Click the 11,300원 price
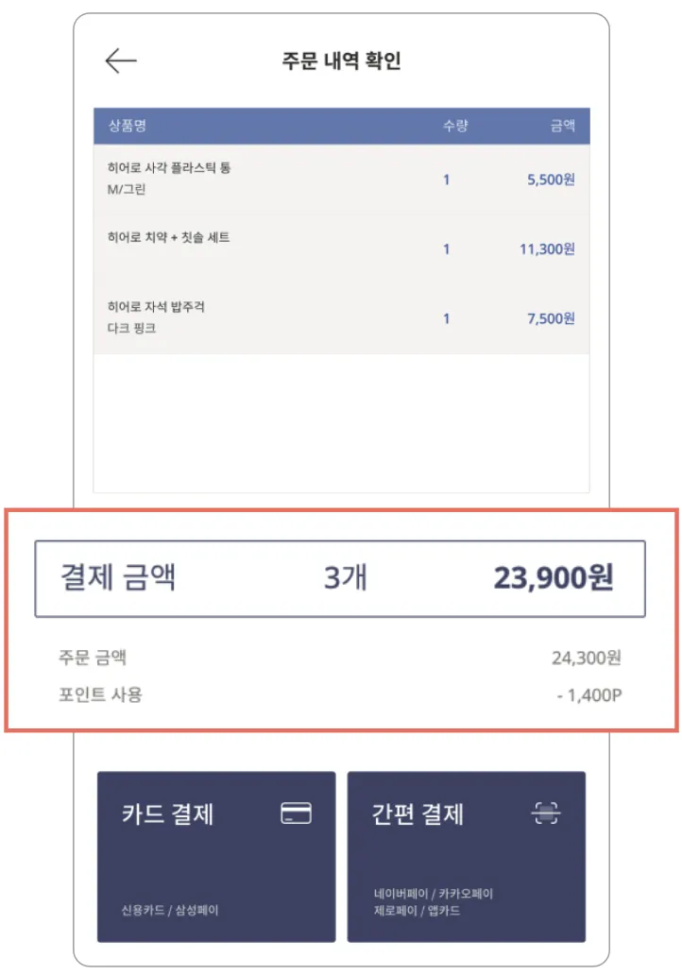Screen dimensions: 682x975 547,249
